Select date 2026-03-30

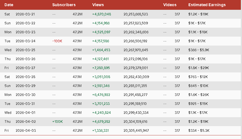[25, 95]
